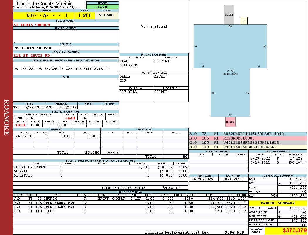The image size is (308, 235).
Task: Click the year built value 1880
Action: point(20,125)
